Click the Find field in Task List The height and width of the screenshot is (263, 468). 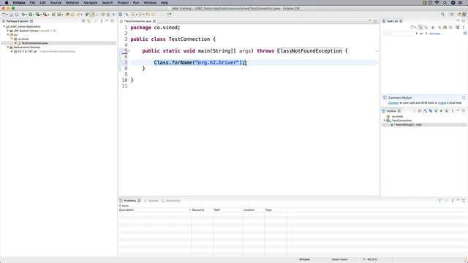tap(399, 34)
